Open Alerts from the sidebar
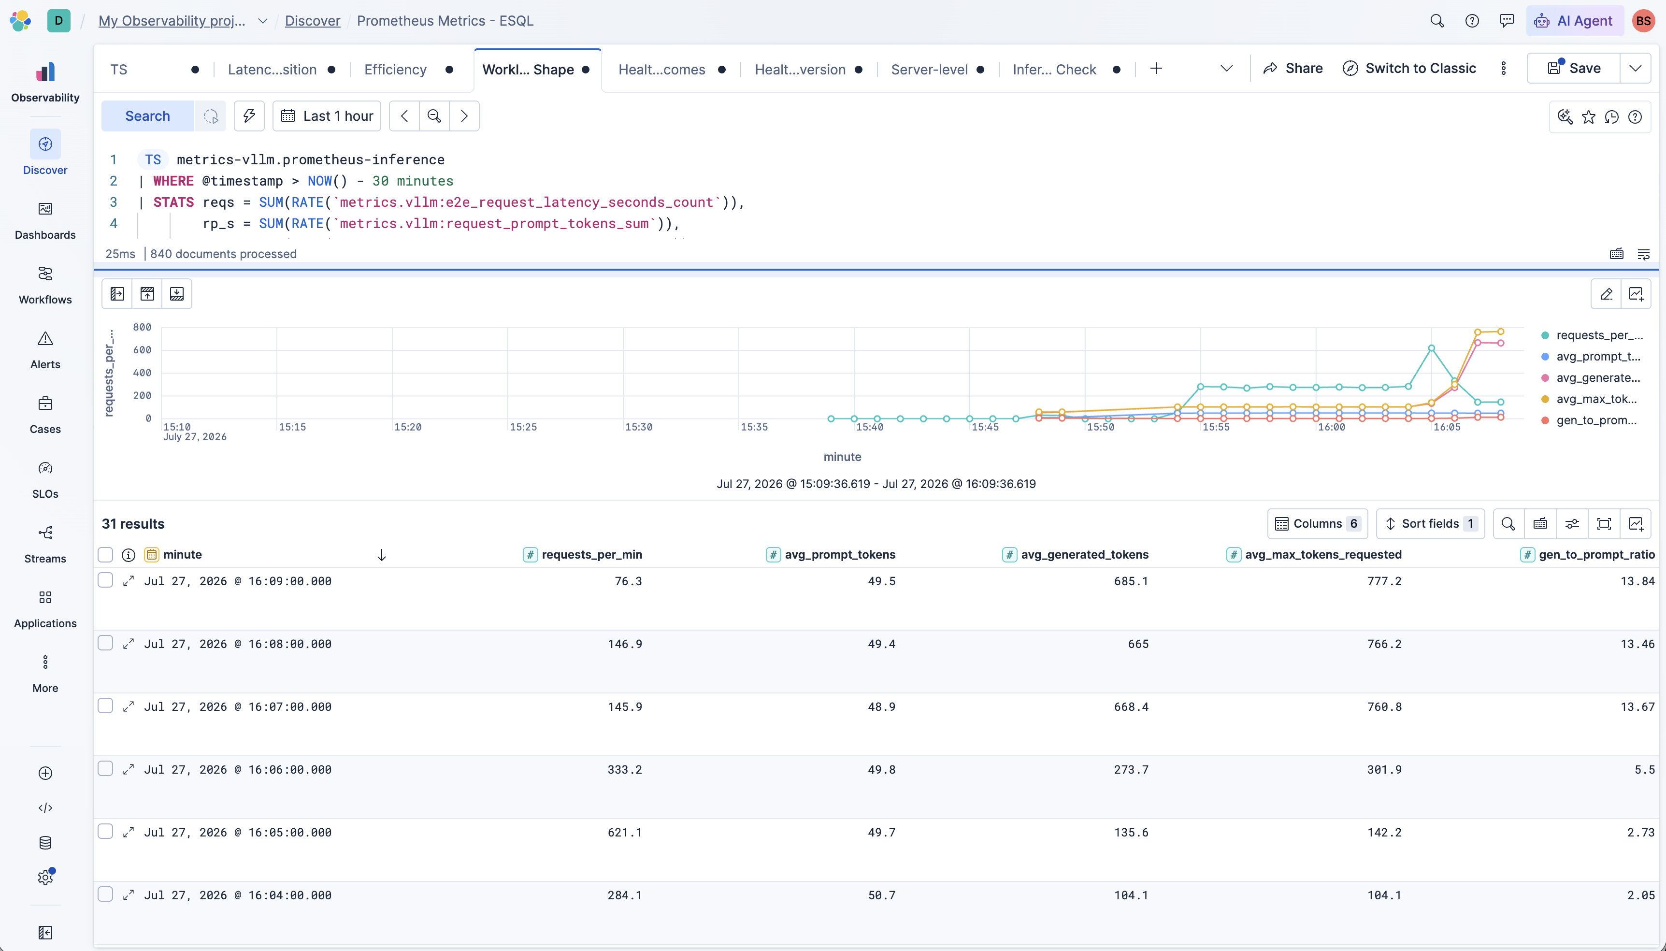The width and height of the screenshot is (1666, 951). [45, 349]
